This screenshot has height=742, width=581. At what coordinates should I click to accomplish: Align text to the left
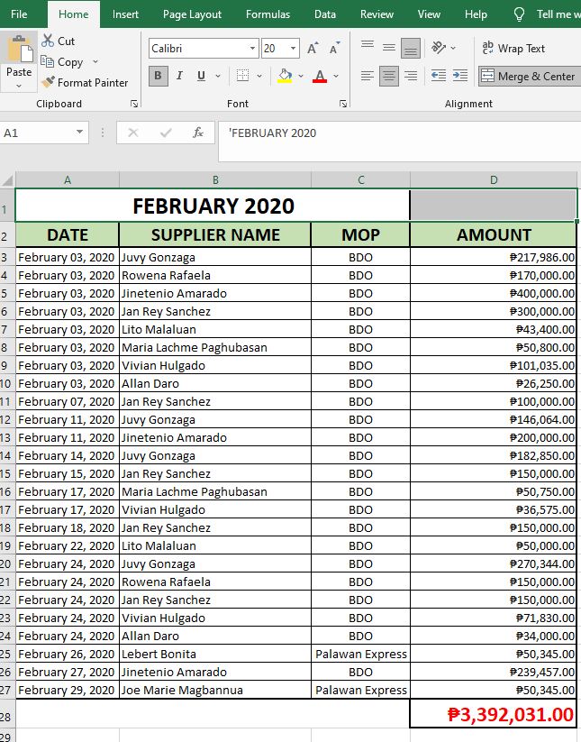coord(368,76)
